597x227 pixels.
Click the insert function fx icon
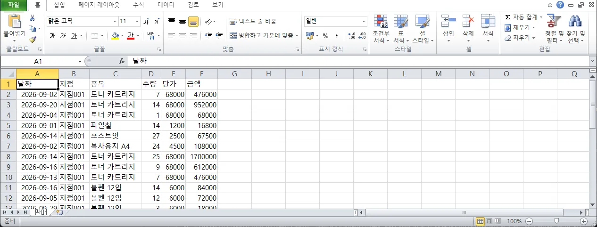point(121,62)
